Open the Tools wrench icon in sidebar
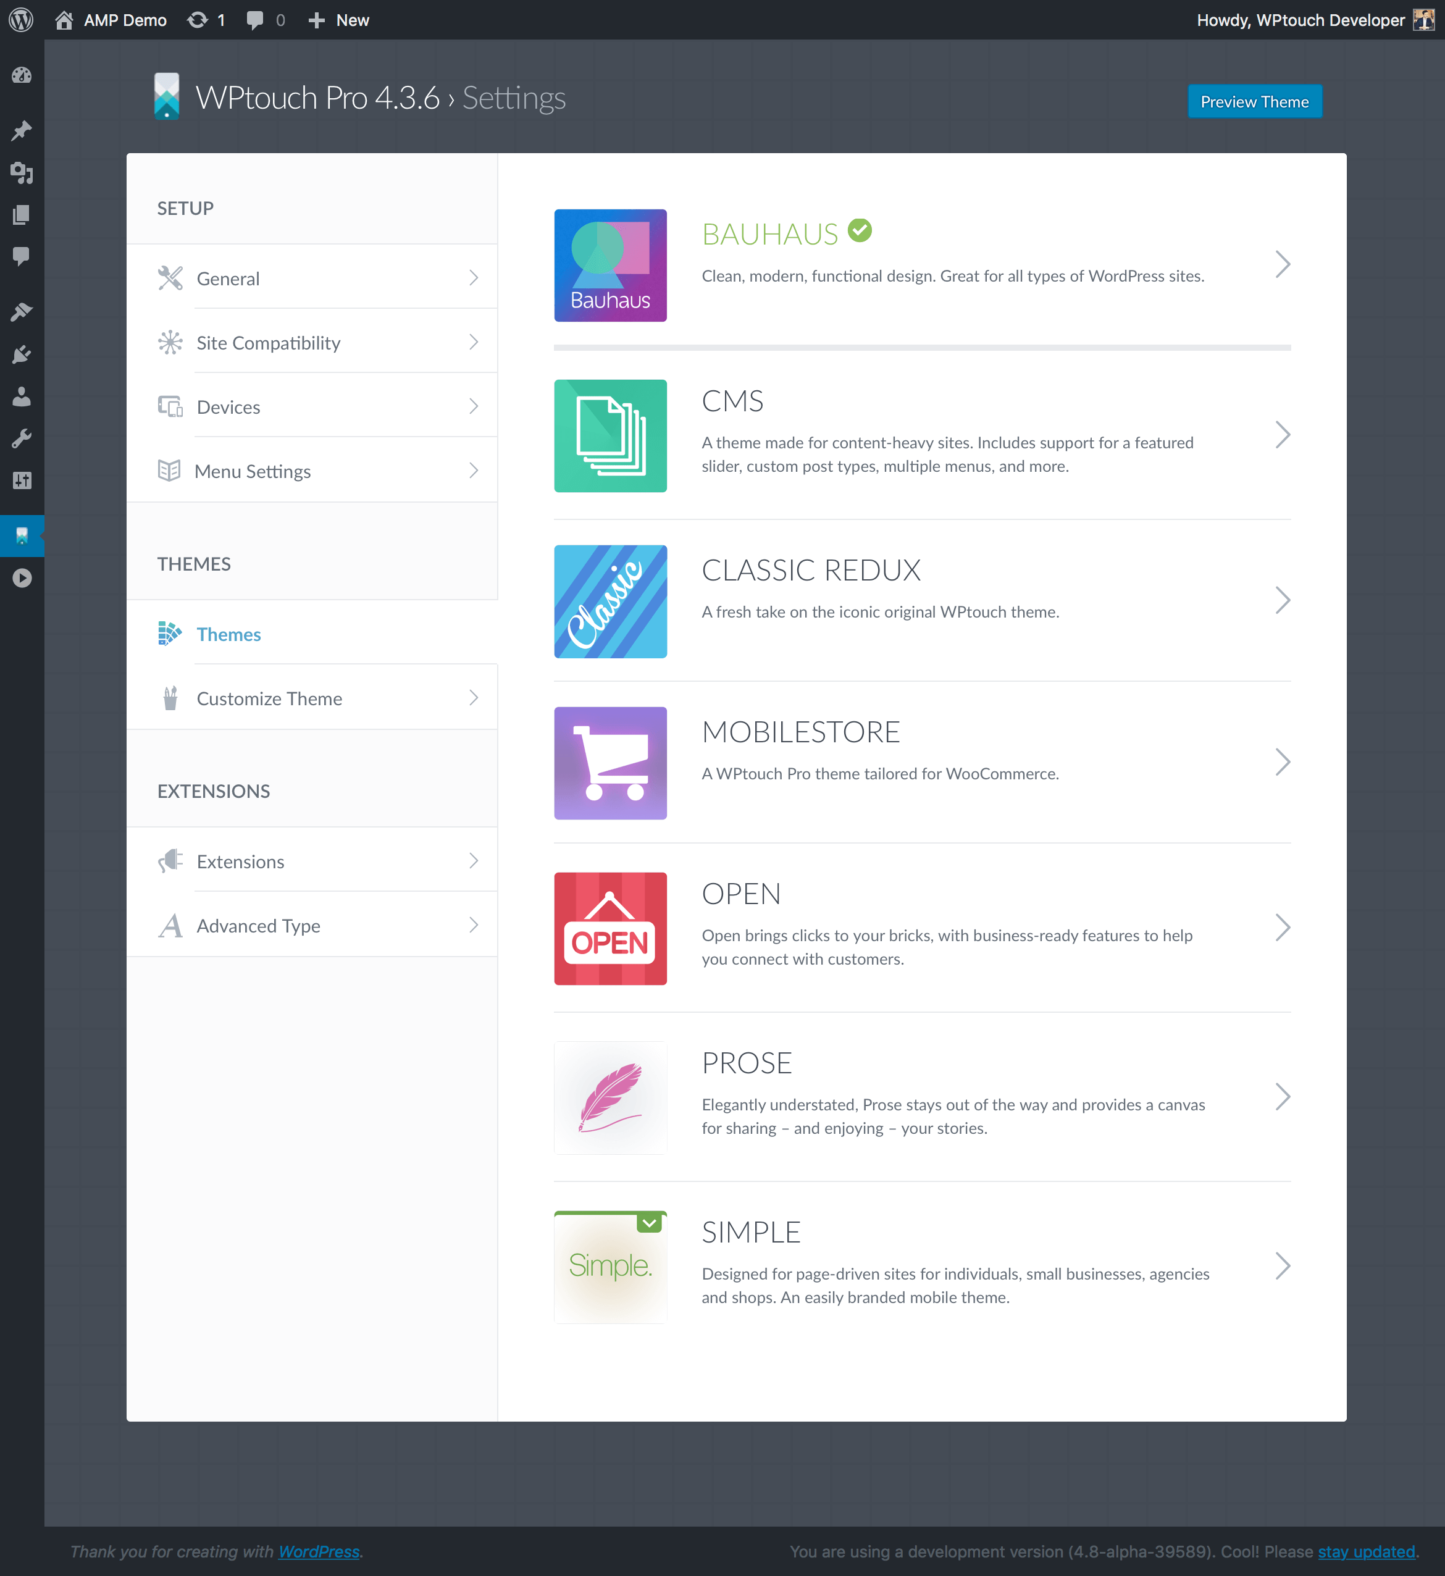Screen dimensions: 1445x1576 (x=22, y=438)
